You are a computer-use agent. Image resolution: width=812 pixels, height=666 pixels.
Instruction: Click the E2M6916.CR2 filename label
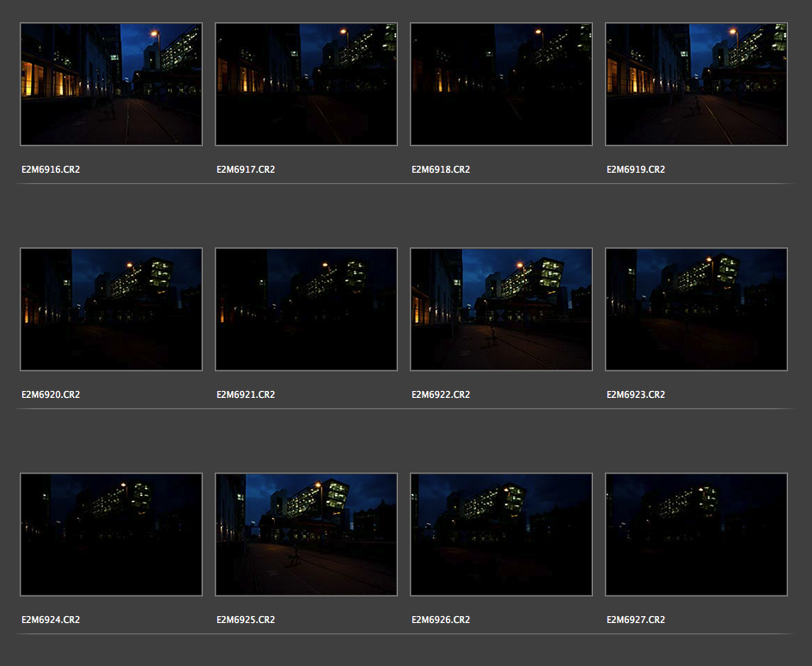(x=51, y=170)
